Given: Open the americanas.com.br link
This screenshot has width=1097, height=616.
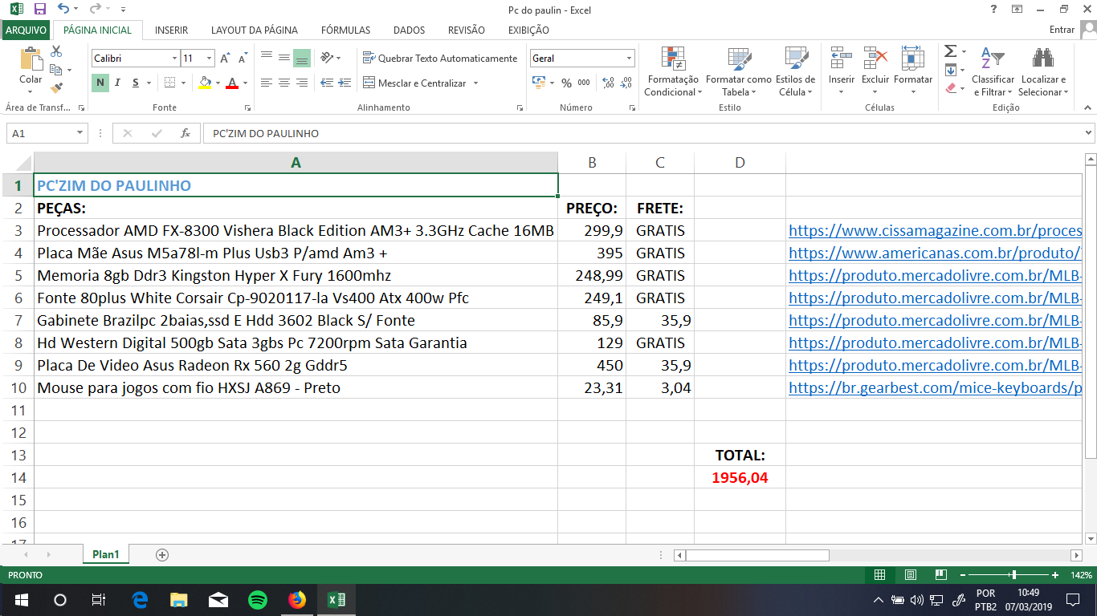Looking at the screenshot, I should click(x=936, y=253).
